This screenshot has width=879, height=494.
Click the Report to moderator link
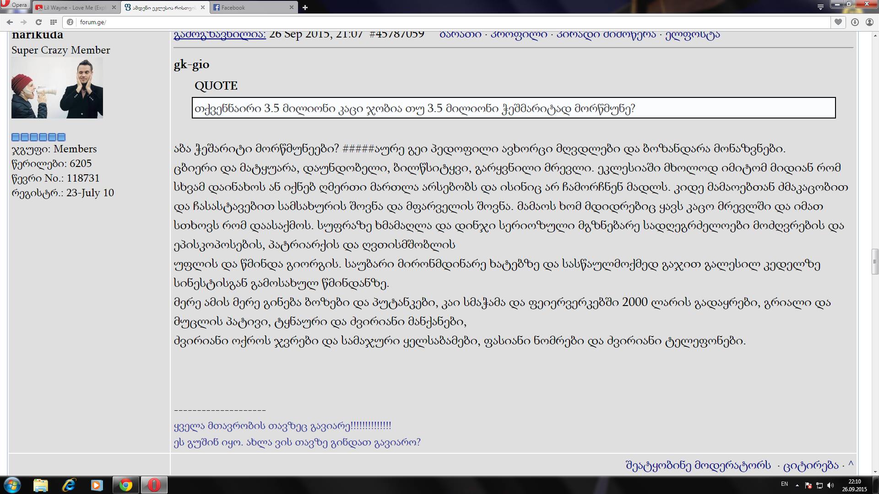click(698, 465)
